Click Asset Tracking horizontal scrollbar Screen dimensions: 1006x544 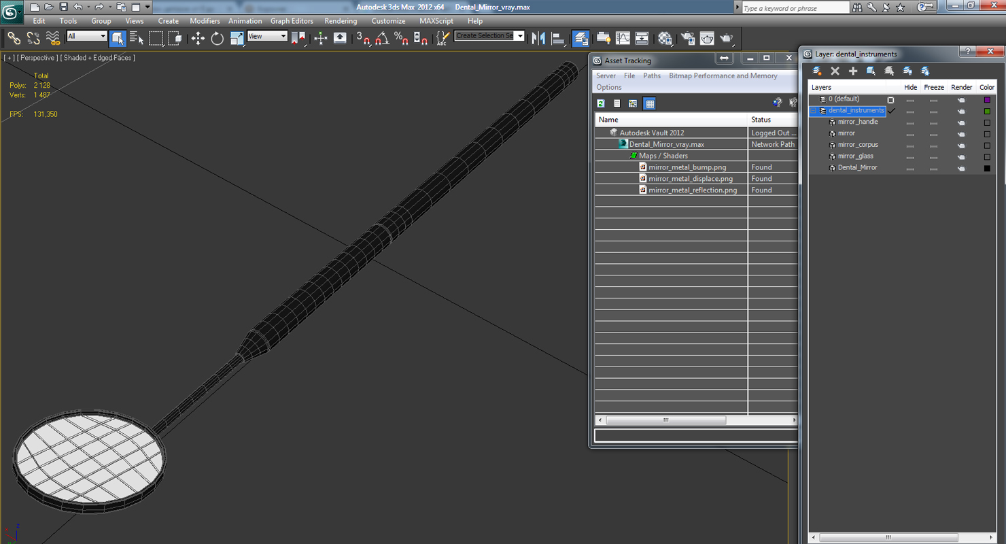click(696, 420)
